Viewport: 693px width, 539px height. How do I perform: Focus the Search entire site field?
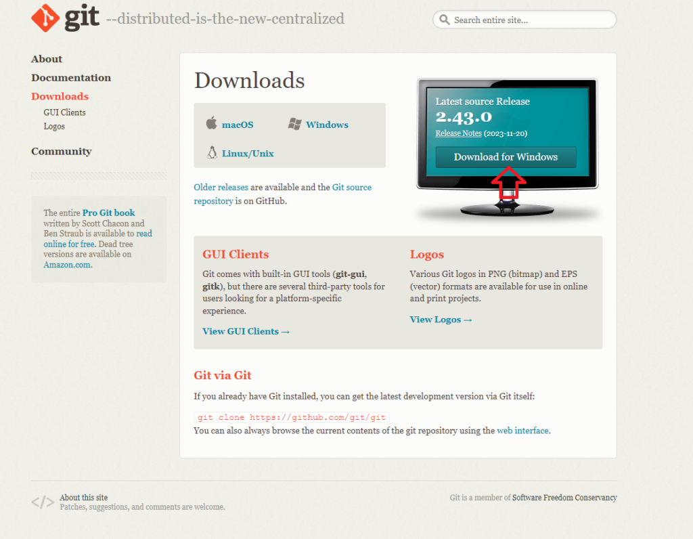[x=524, y=20]
